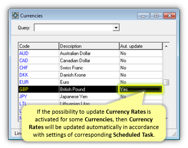Toggle Euro Aut. update No cell
The height and width of the screenshot is (148, 188).
point(141,82)
